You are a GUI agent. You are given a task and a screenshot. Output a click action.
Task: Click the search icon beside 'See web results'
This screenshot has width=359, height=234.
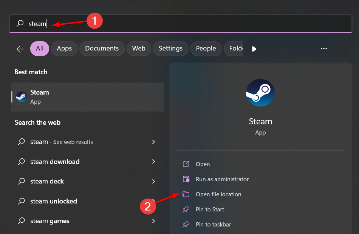click(21, 142)
